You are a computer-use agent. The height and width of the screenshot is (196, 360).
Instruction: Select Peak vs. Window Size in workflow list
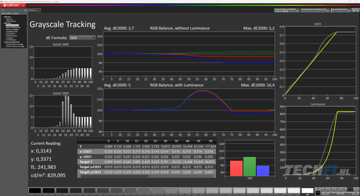14,27
